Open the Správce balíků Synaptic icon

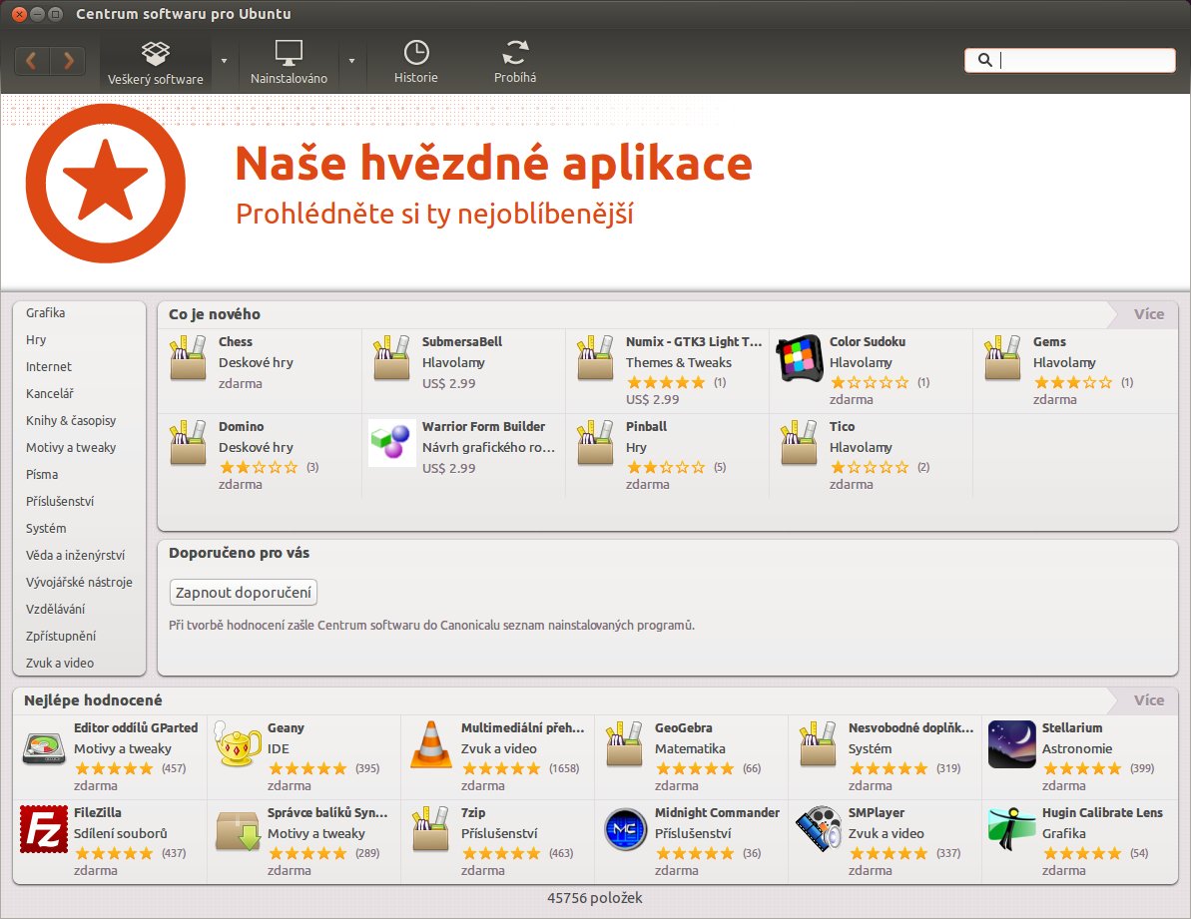pos(238,830)
